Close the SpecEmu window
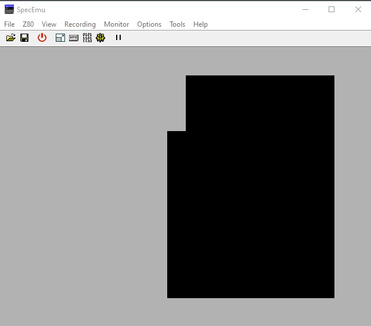Screen dimensions: 371x326 tap(358, 9)
